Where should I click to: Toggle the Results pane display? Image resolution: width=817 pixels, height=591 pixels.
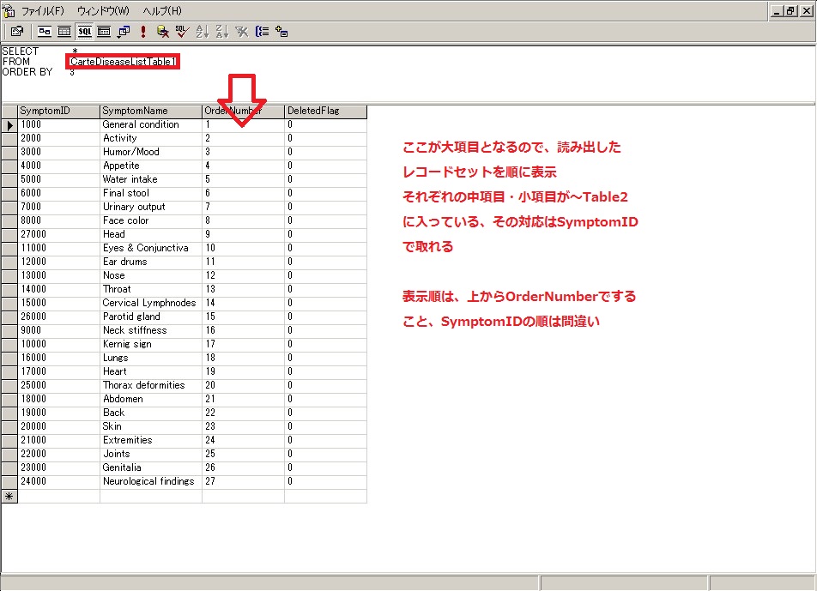104,32
